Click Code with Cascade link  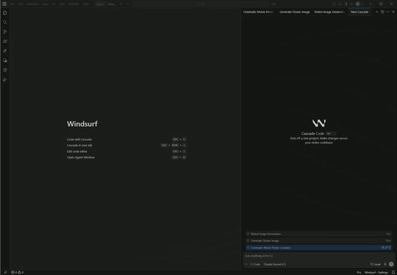click(80, 139)
